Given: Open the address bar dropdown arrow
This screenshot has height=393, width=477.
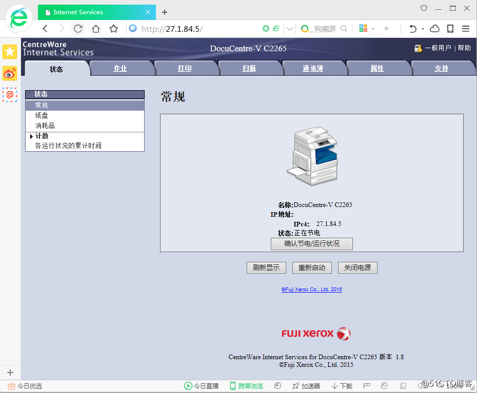Looking at the screenshot, I should pos(290,29).
